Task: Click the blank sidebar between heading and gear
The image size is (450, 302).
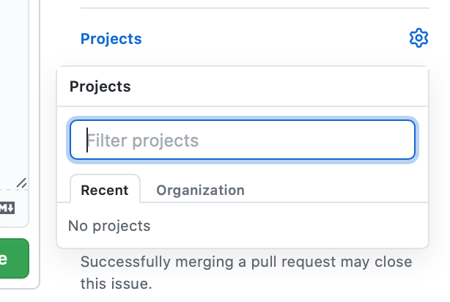Action: [x=276, y=39]
